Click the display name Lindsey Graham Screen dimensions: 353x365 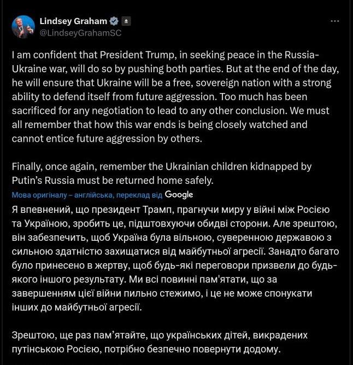(73, 21)
